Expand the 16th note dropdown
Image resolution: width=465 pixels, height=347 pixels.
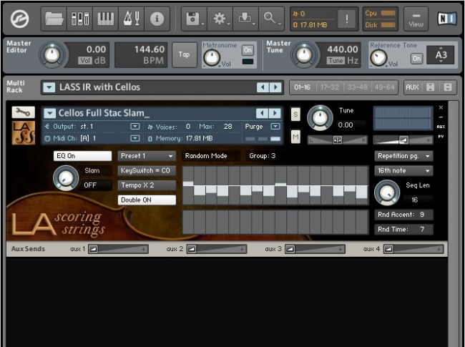click(x=403, y=171)
